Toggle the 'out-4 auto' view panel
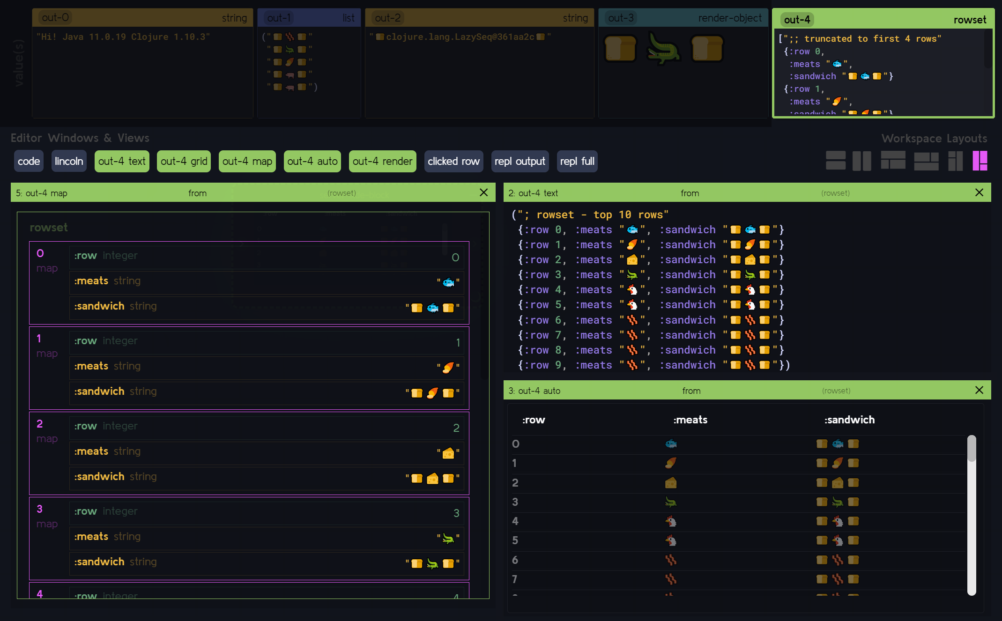This screenshot has height=621, width=1002. click(313, 161)
